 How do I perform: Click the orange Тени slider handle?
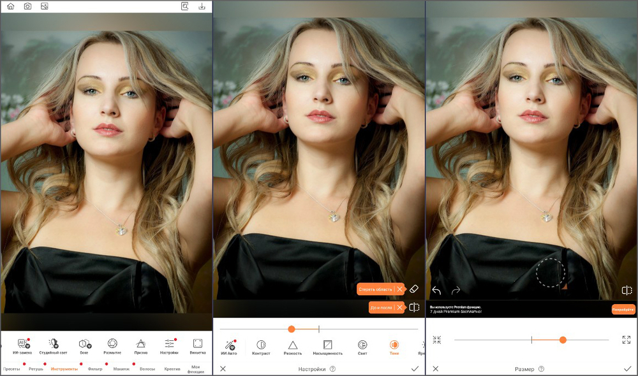(x=291, y=329)
